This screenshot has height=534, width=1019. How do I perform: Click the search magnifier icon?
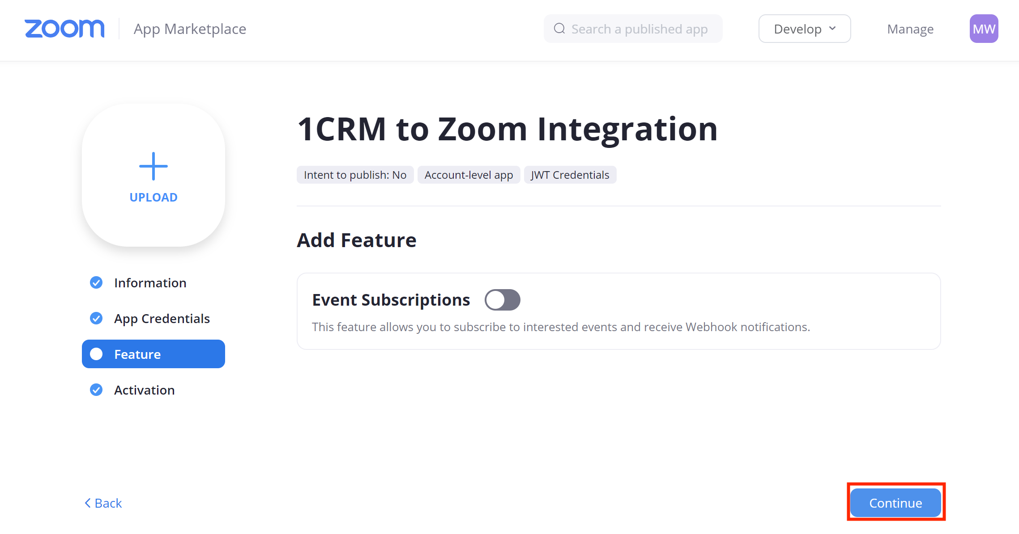click(x=559, y=29)
